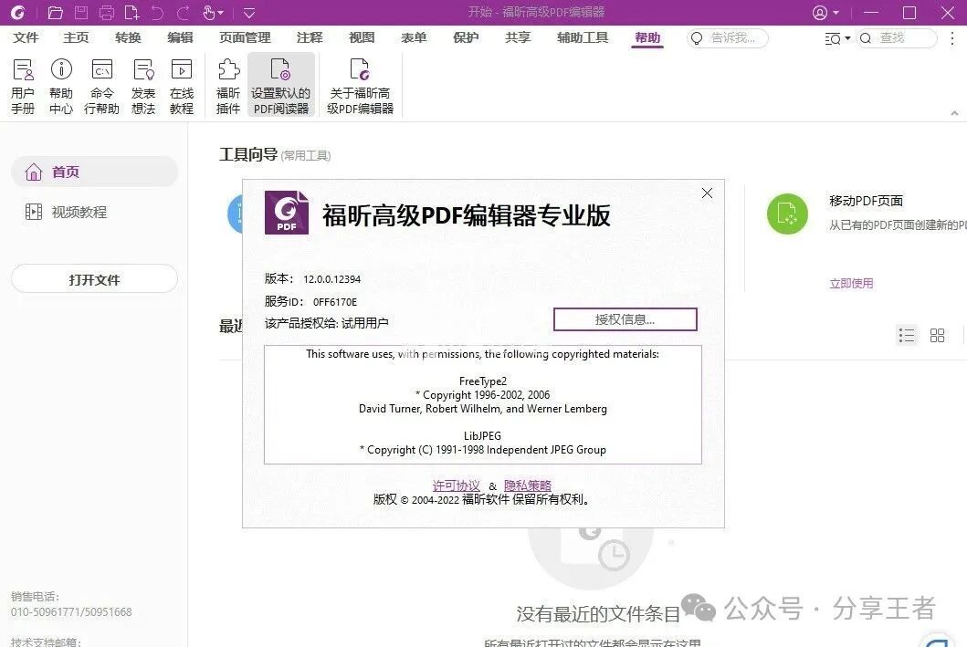Image resolution: width=967 pixels, height=647 pixels.
Task: Switch recent files to list view
Action: (x=907, y=335)
